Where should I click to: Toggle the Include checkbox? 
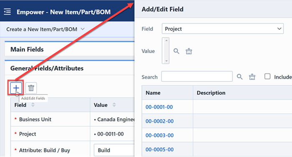click(267, 76)
